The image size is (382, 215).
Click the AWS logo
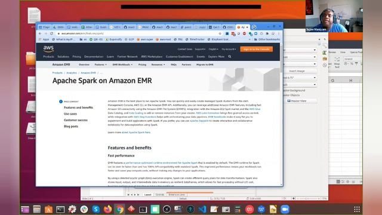point(48,49)
